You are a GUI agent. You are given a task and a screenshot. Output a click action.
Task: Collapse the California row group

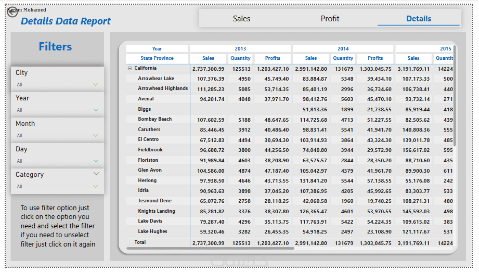pyautogui.click(x=130, y=68)
